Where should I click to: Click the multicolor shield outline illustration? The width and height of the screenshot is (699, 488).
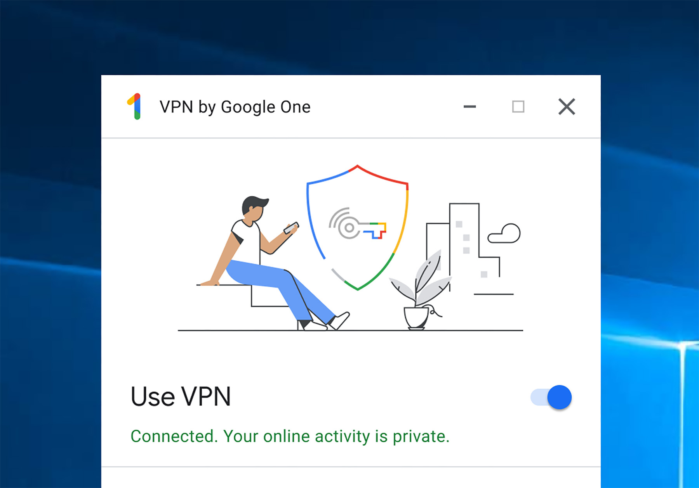coord(357,227)
